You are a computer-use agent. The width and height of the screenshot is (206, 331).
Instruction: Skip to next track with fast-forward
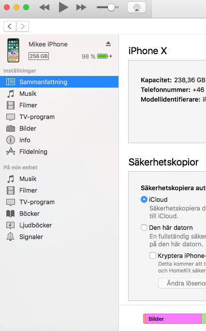click(81, 8)
